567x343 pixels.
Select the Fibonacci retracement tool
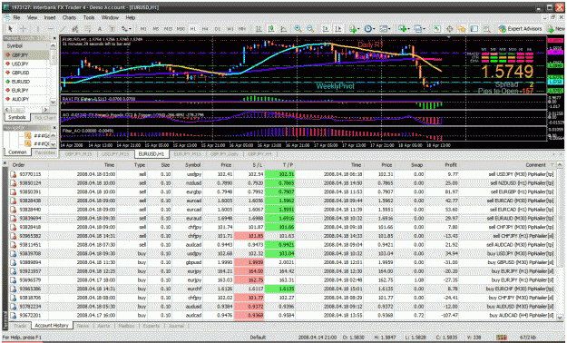87,29
